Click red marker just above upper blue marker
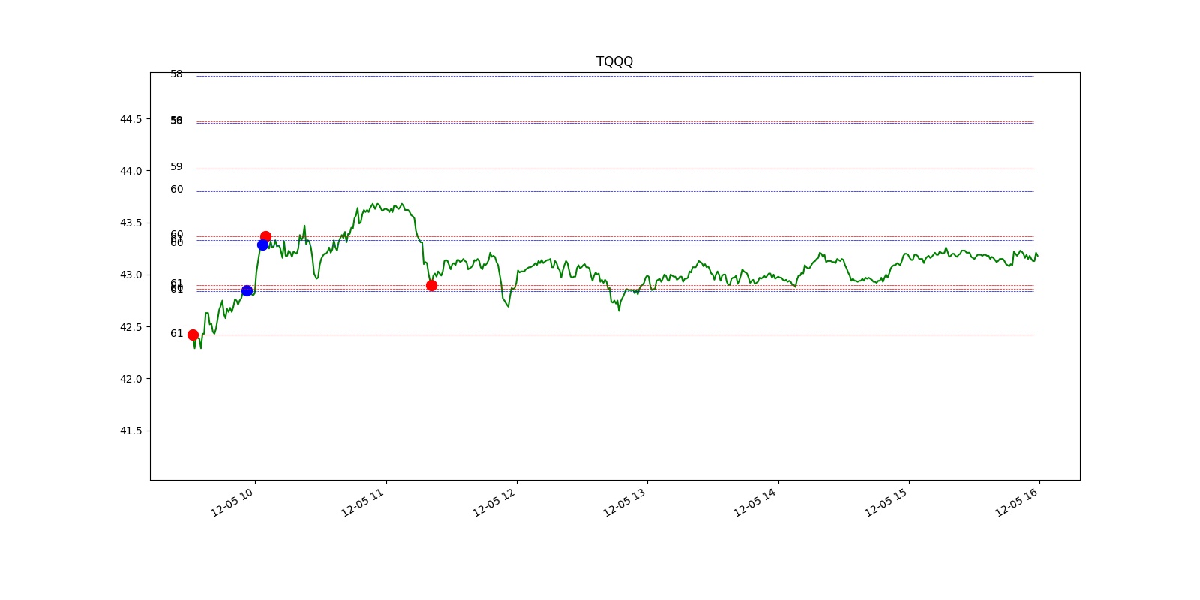Viewport: 1200px width, 600px height. [265, 236]
